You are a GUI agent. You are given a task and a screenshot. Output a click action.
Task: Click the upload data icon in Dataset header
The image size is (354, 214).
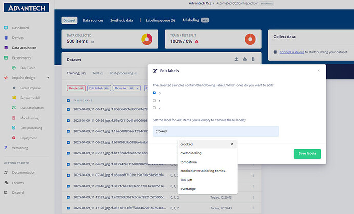[x=237, y=59]
